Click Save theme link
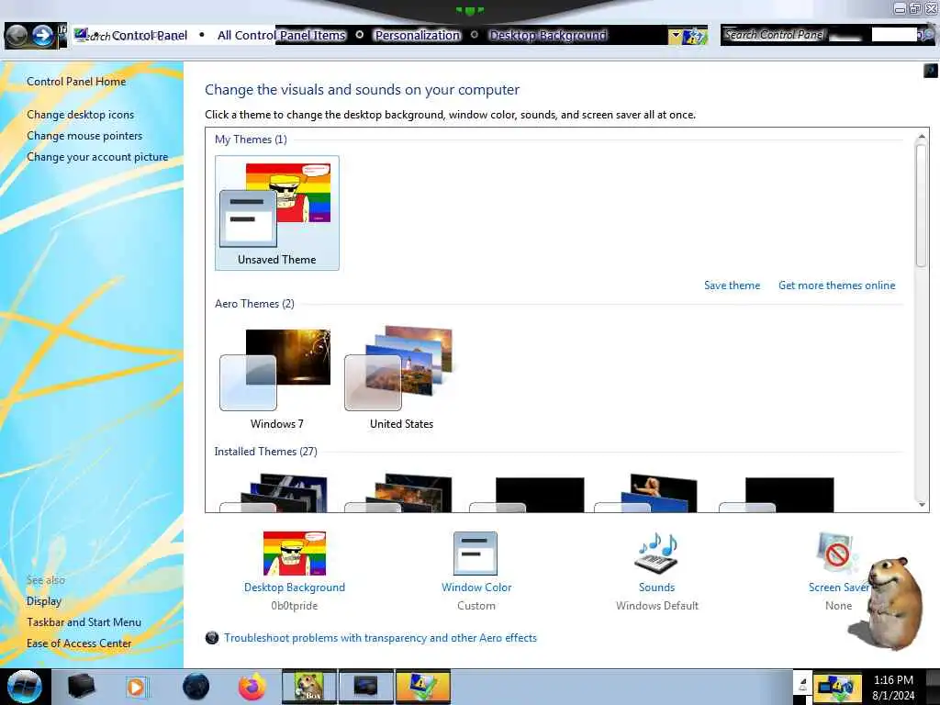This screenshot has height=705, width=940. click(732, 285)
